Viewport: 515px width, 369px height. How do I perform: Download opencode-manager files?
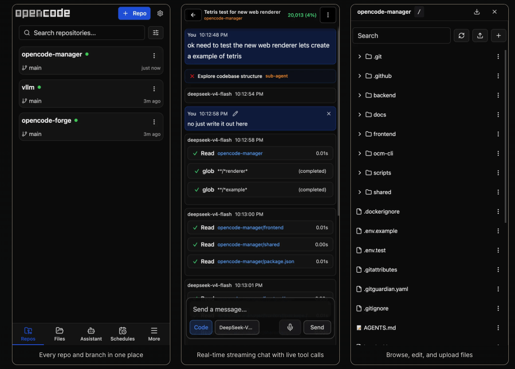(x=477, y=12)
